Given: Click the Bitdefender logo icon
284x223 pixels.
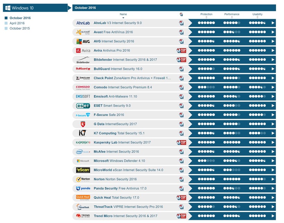Looking at the screenshot, I should click(83, 60).
